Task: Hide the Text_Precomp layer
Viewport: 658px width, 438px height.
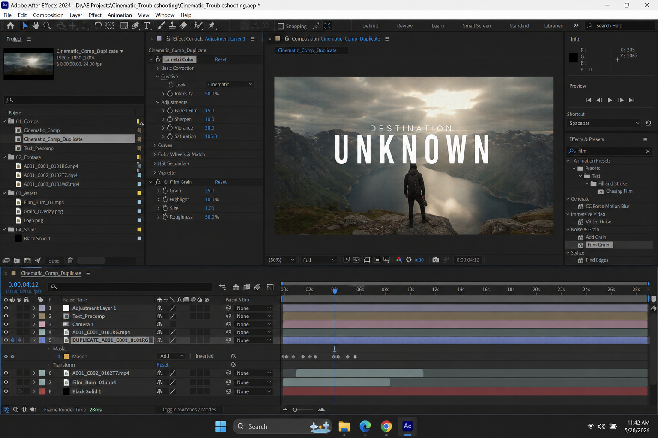Action: (6, 316)
